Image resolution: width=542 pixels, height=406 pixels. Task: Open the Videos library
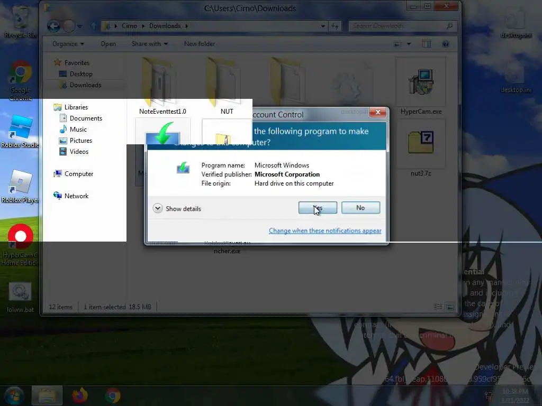(x=74, y=152)
